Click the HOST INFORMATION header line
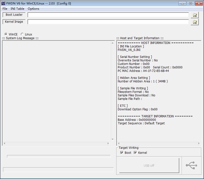Viewport: 204px width, 179px height. [156, 43]
